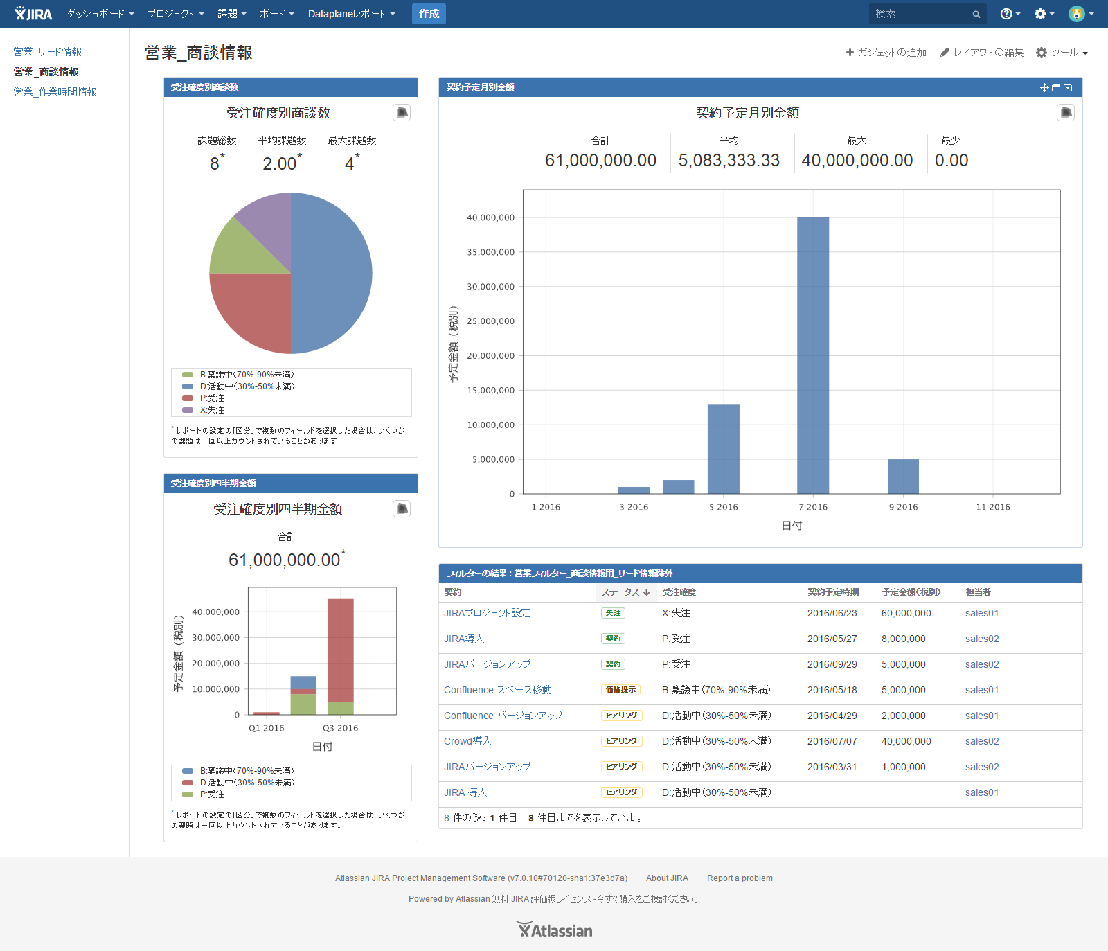The height and width of the screenshot is (951, 1108).
Task: Click the ヒアリング badge on the Crowd導入 row
Action: coord(621,741)
